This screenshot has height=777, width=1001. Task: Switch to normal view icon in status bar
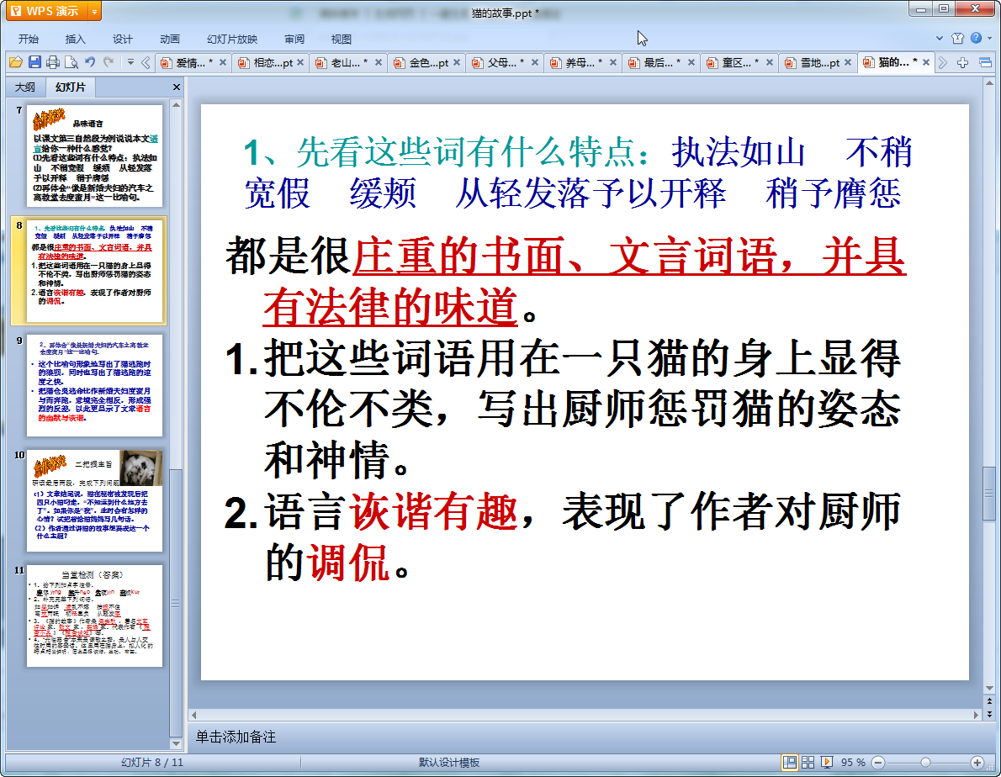[790, 763]
